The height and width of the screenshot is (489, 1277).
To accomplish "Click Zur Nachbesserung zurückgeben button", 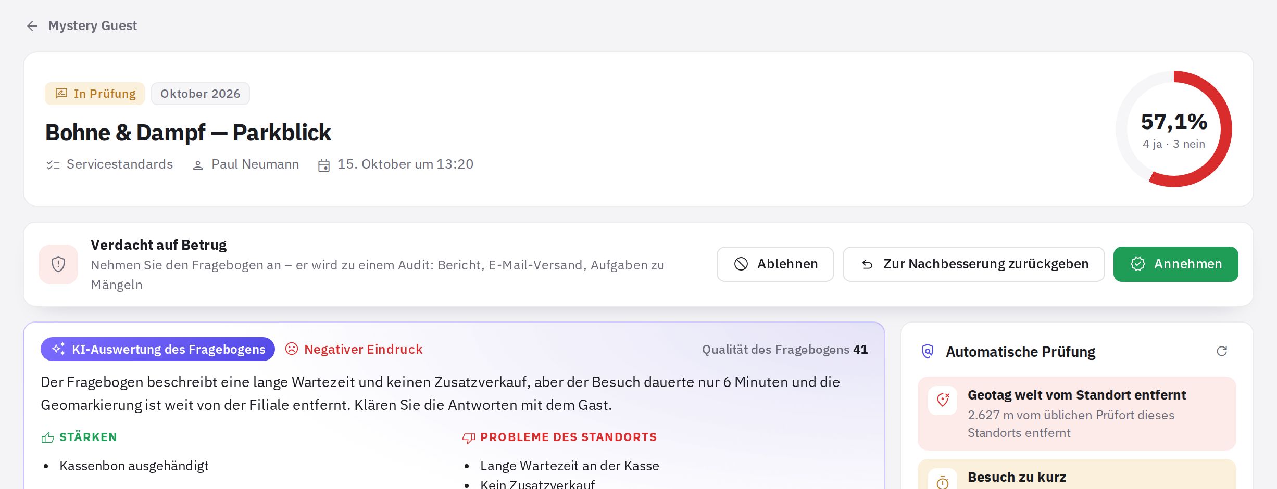I will pyautogui.click(x=973, y=264).
